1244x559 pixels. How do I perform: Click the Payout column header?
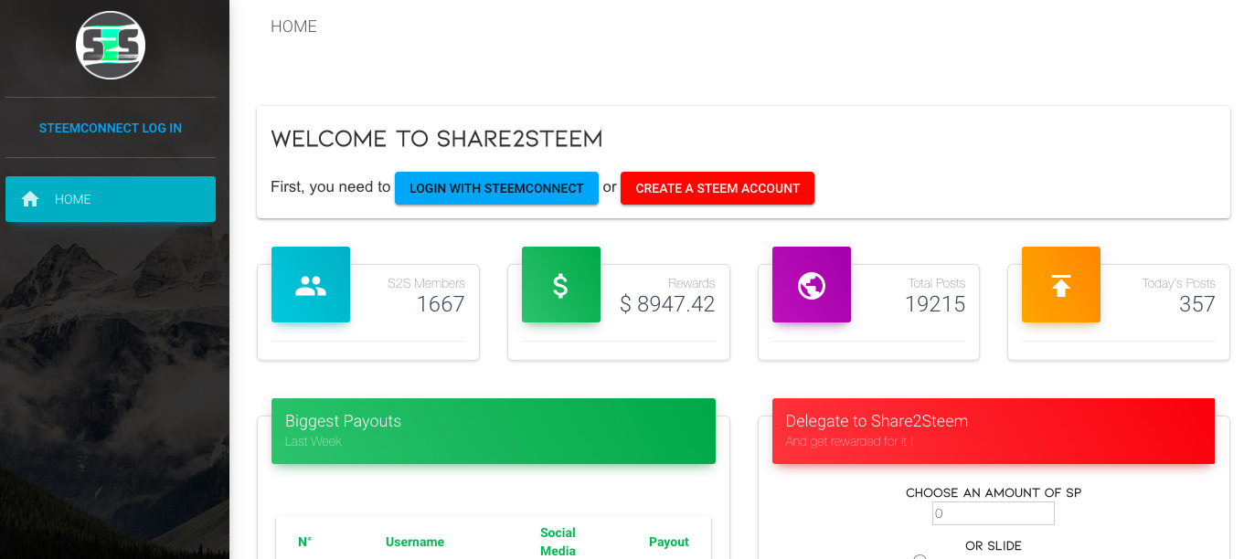point(669,542)
